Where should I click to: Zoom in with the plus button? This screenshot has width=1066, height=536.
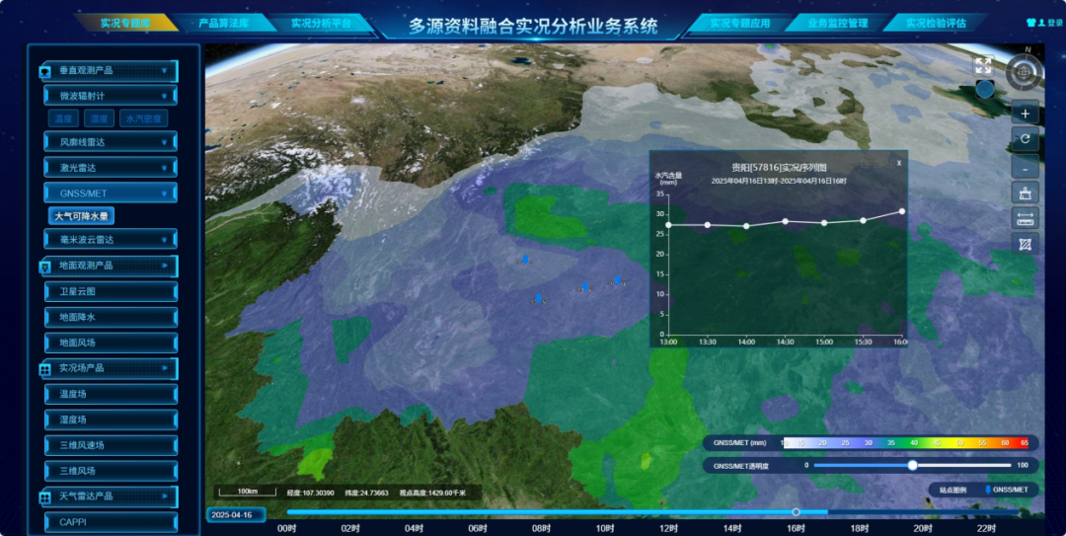(x=1025, y=114)
